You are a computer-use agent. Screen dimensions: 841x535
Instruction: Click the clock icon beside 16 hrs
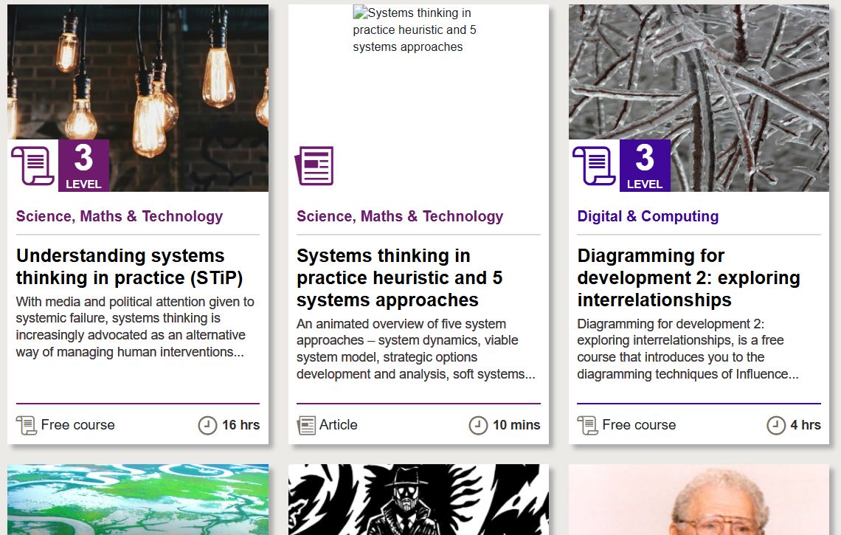(x=207, y=425)
